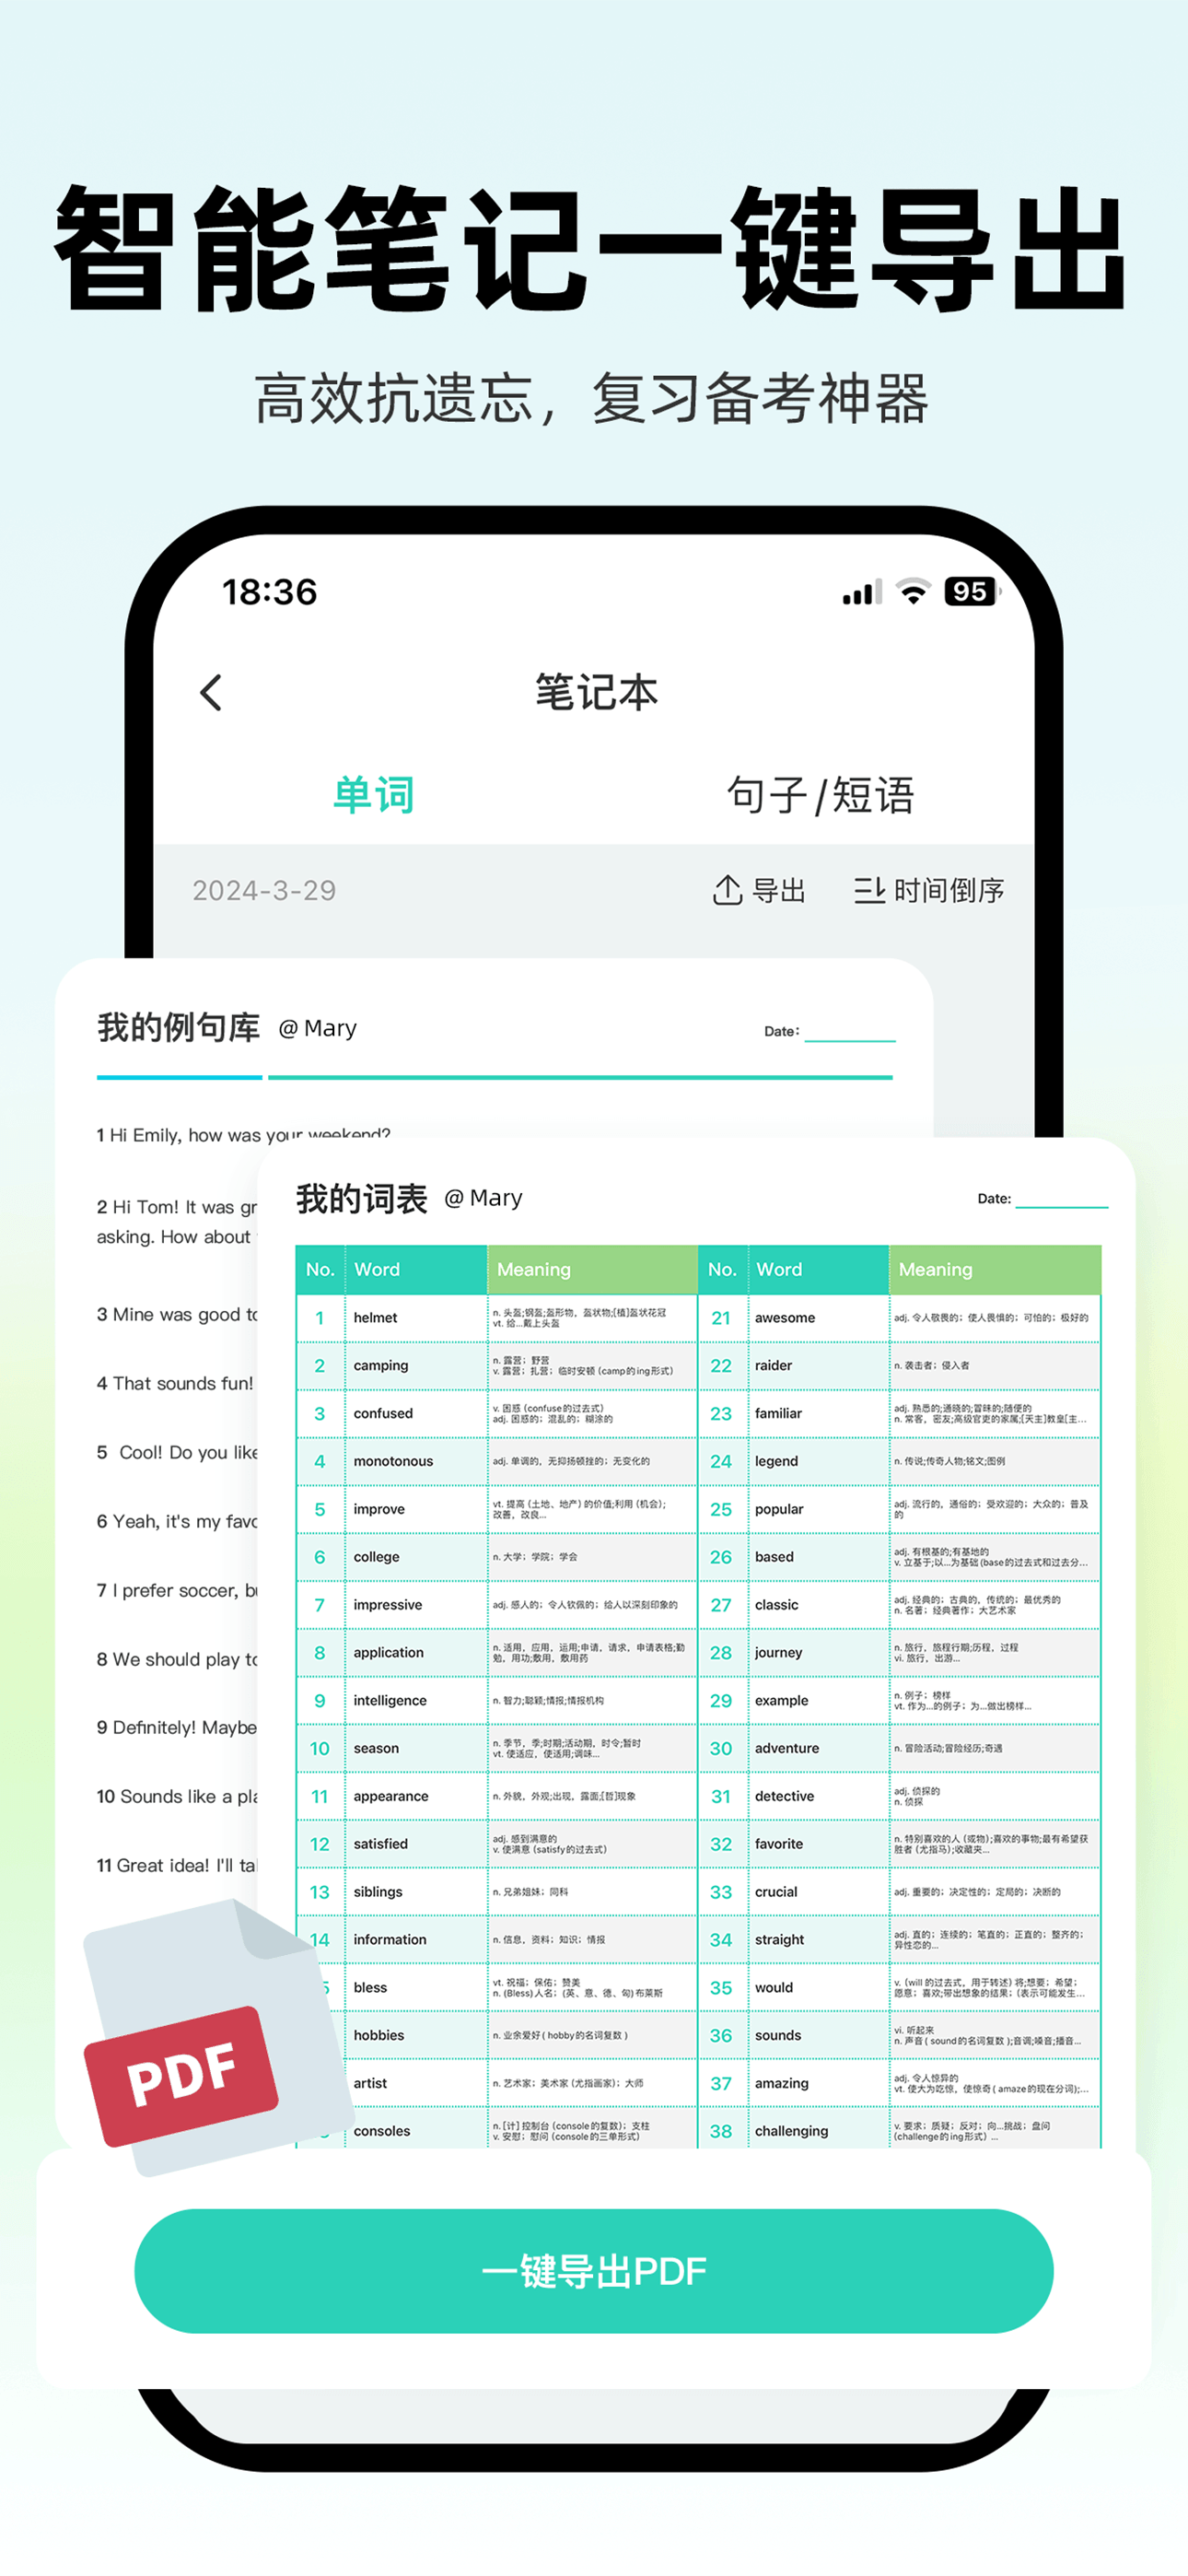Select the word 'legend' in row 24

pos(776,1461)
